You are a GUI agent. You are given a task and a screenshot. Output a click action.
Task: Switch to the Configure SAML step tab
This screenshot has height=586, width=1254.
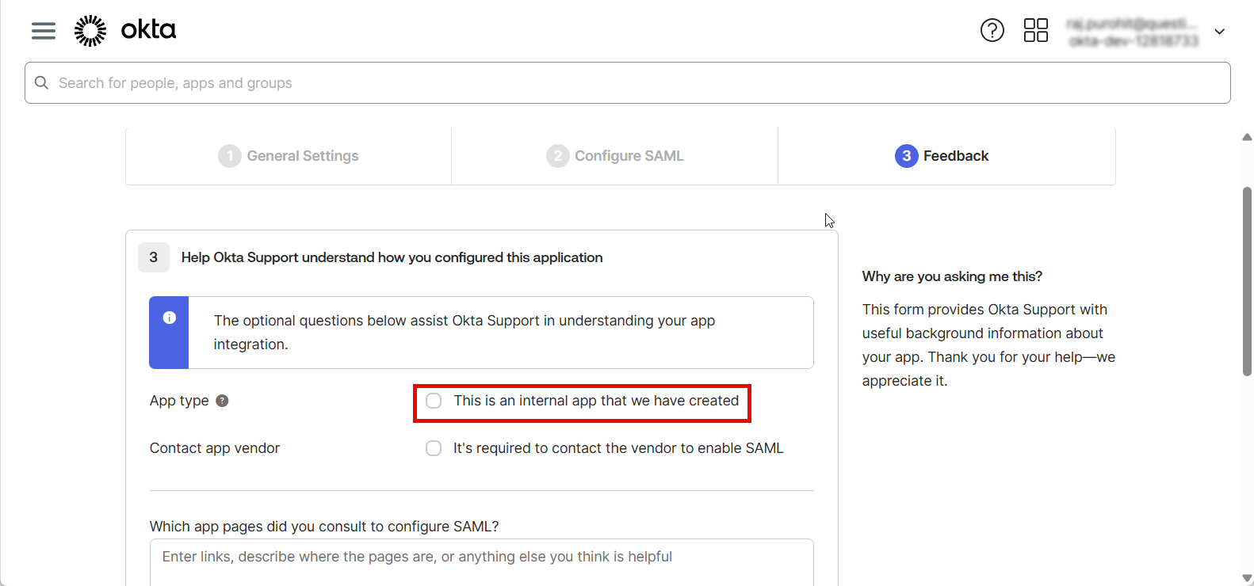click(x=615, y=156)
